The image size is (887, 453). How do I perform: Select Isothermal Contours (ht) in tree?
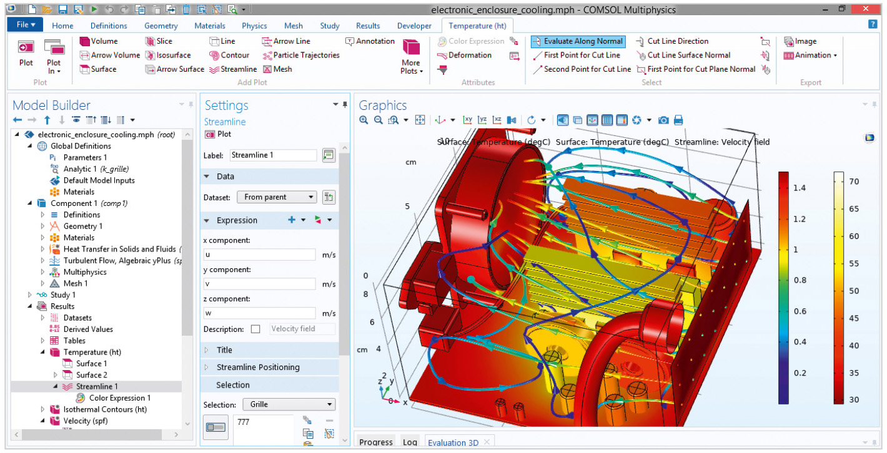tap(98, 409)
